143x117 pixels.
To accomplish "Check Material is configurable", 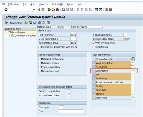I will click(40, 59).
